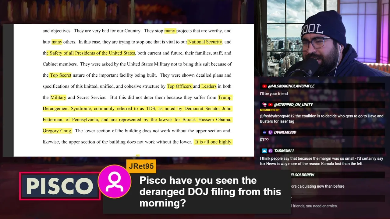This screenshot has width=390, height=219.
Task: Click the YouTube icon beside @MLSMAKINGLAWSIMPLE
Action: [x=264, y=86]
